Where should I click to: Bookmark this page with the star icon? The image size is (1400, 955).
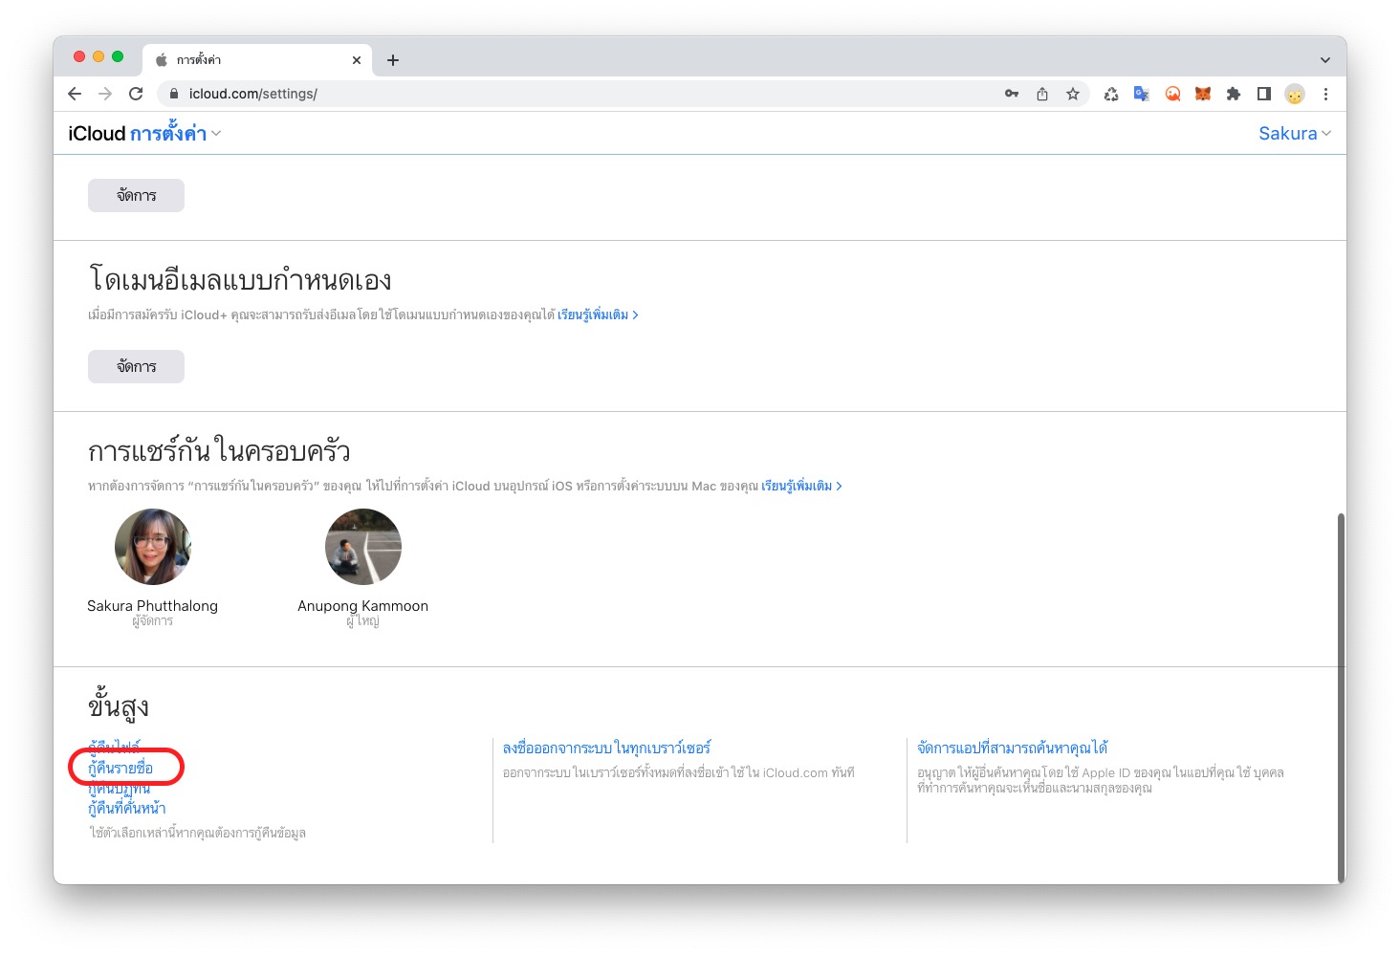point(1073,94)
